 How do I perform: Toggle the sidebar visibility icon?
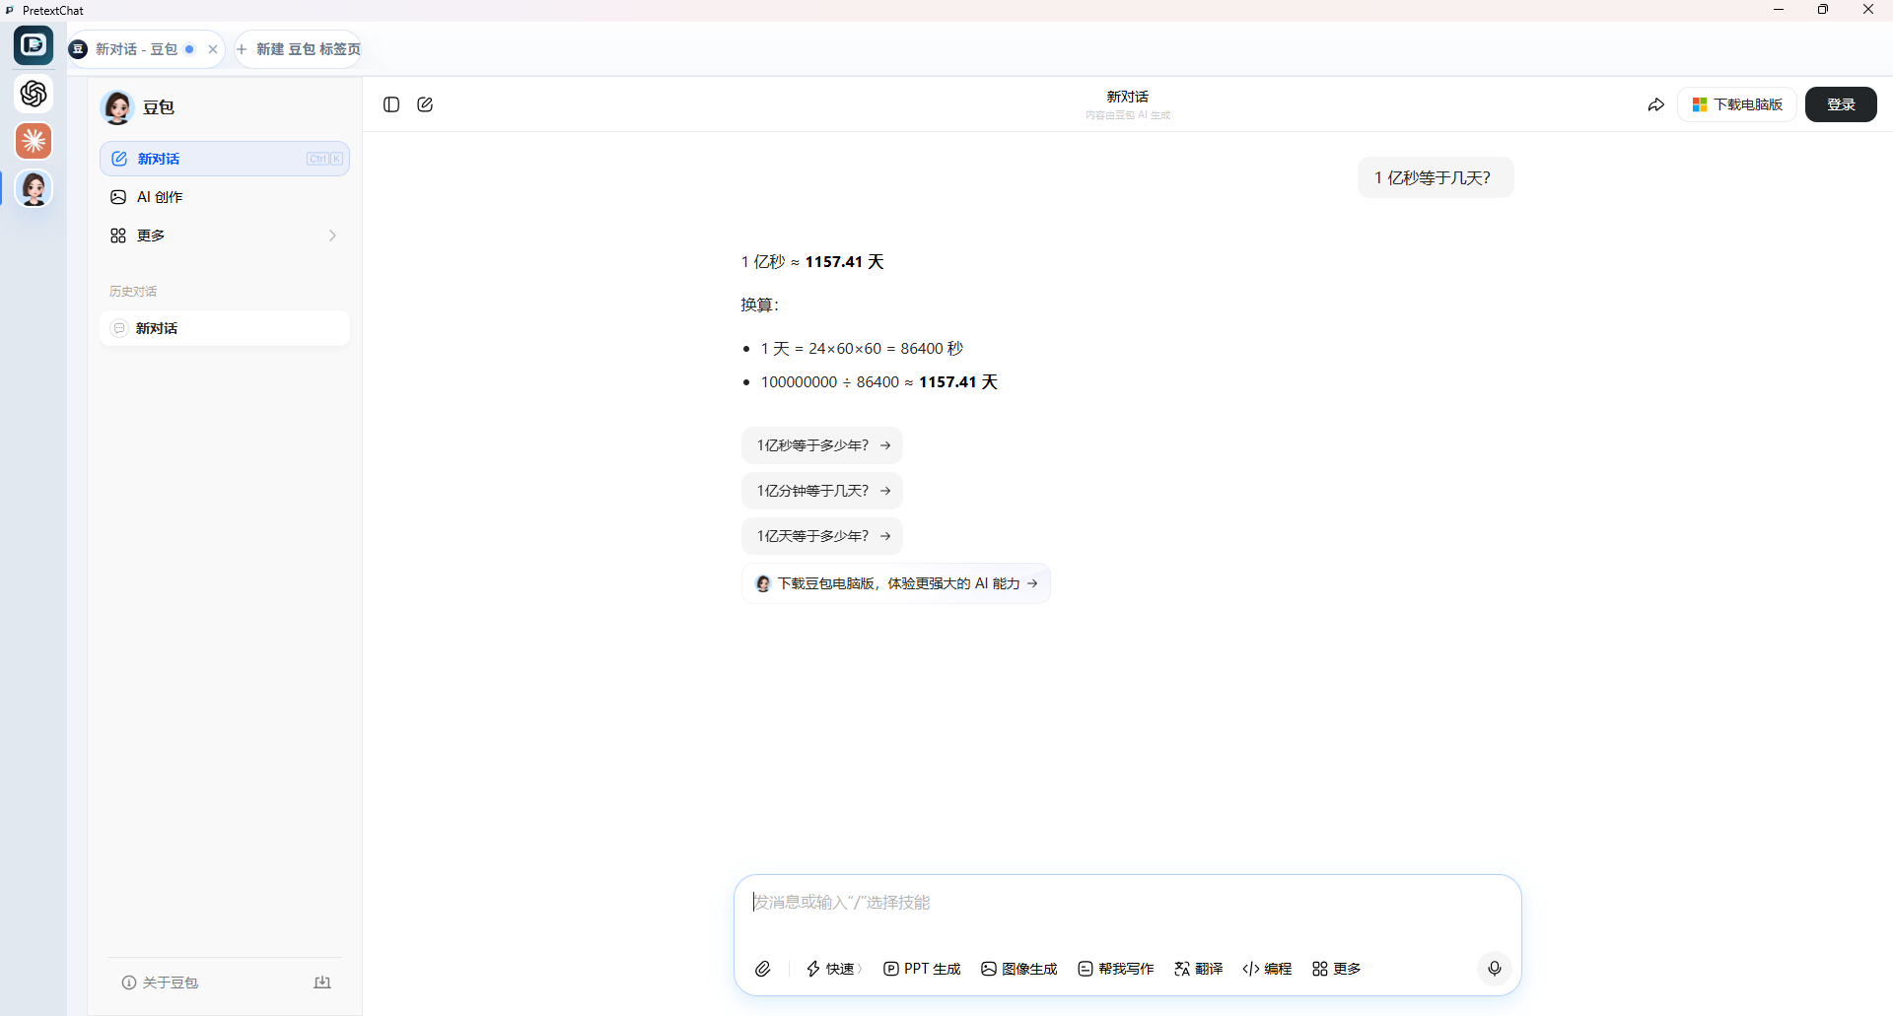coord(390,104)
